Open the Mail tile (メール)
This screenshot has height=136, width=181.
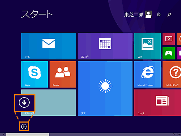pos(49,46)
